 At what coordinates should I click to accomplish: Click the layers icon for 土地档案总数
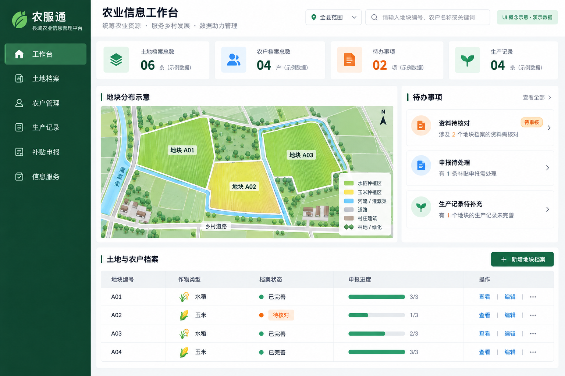pyautogui.click(x=116, y=59)
